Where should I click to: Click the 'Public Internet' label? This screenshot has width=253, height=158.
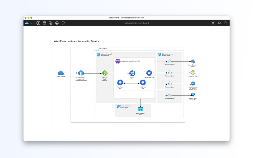point(61,76)
